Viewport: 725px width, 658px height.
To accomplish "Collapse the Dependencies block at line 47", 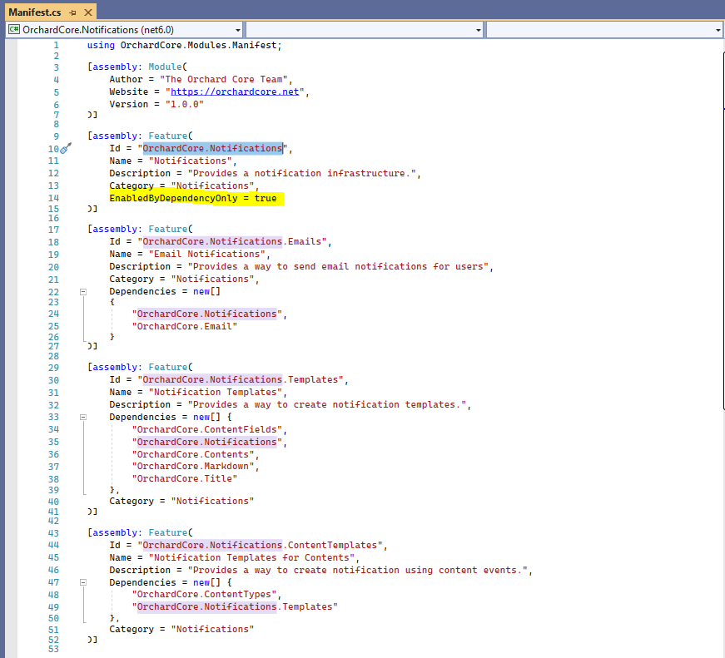I will coord(83,582).
